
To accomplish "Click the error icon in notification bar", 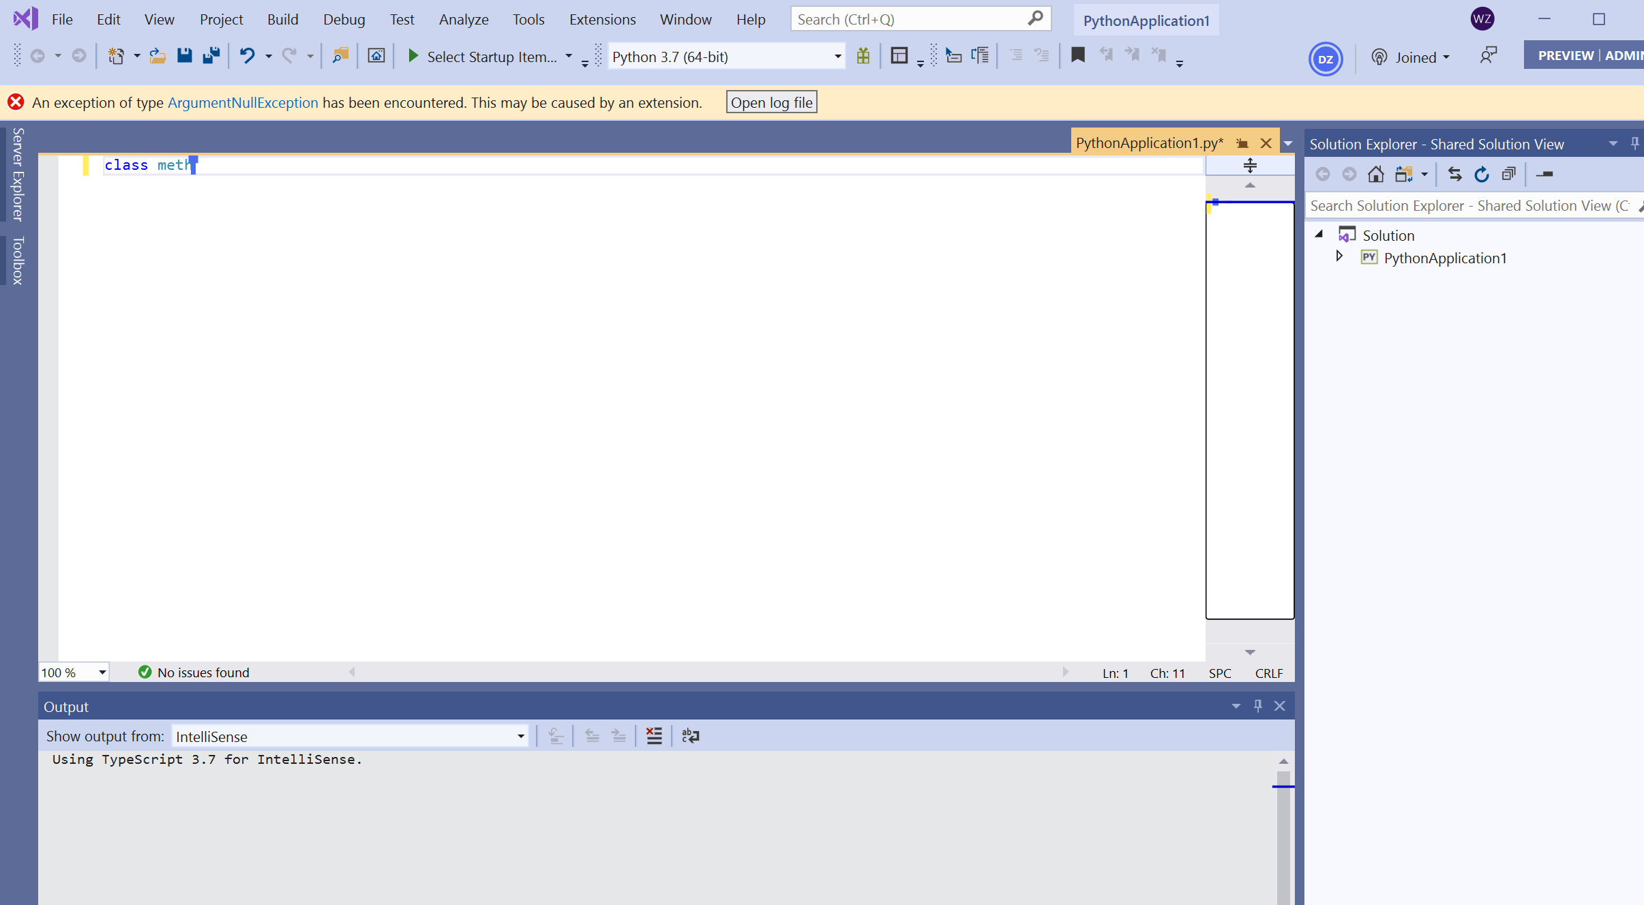I will pyautogui.click(x=16, y=102).
